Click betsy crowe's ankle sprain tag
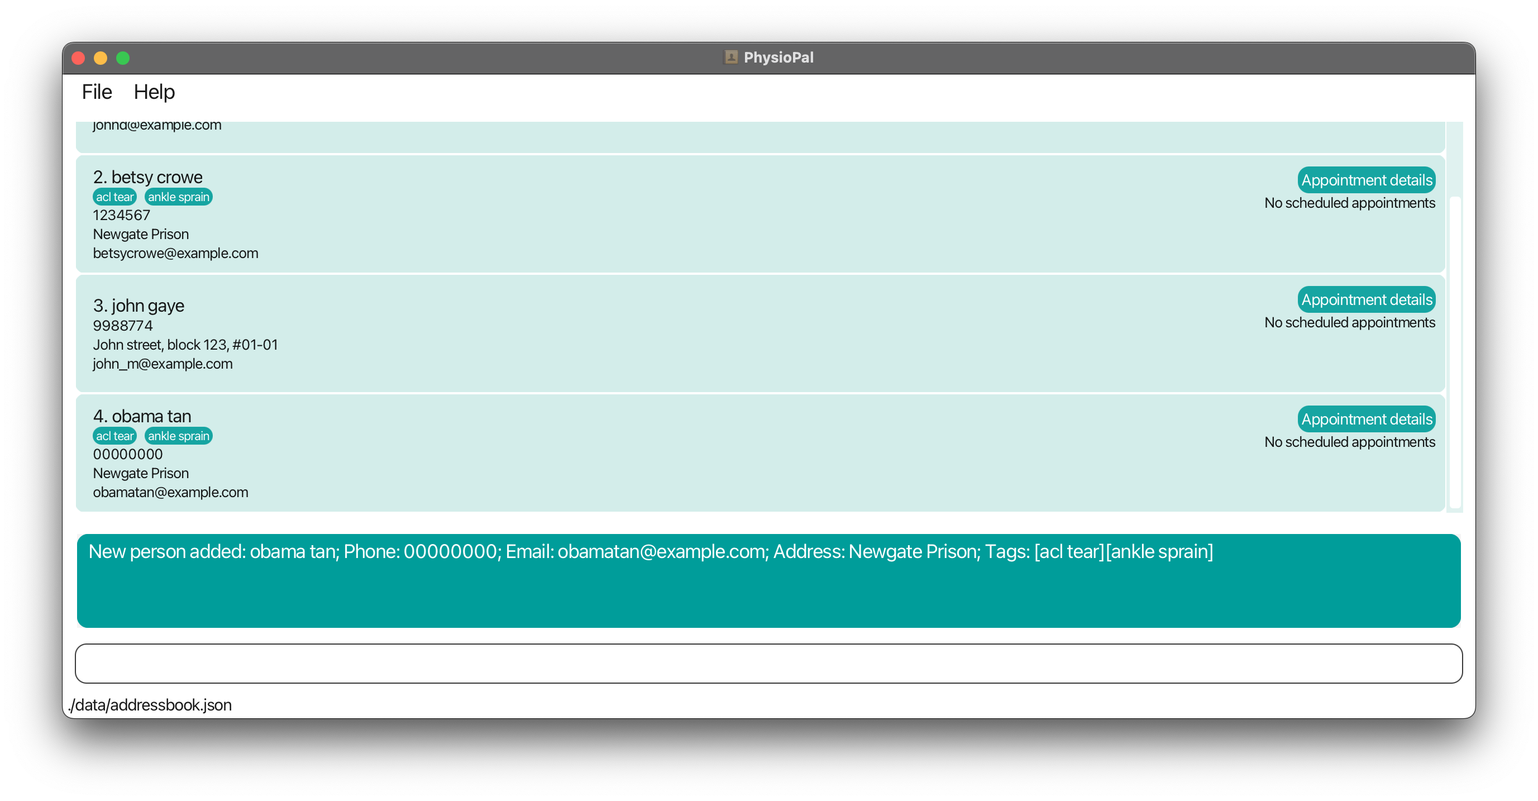 [179, 197]
